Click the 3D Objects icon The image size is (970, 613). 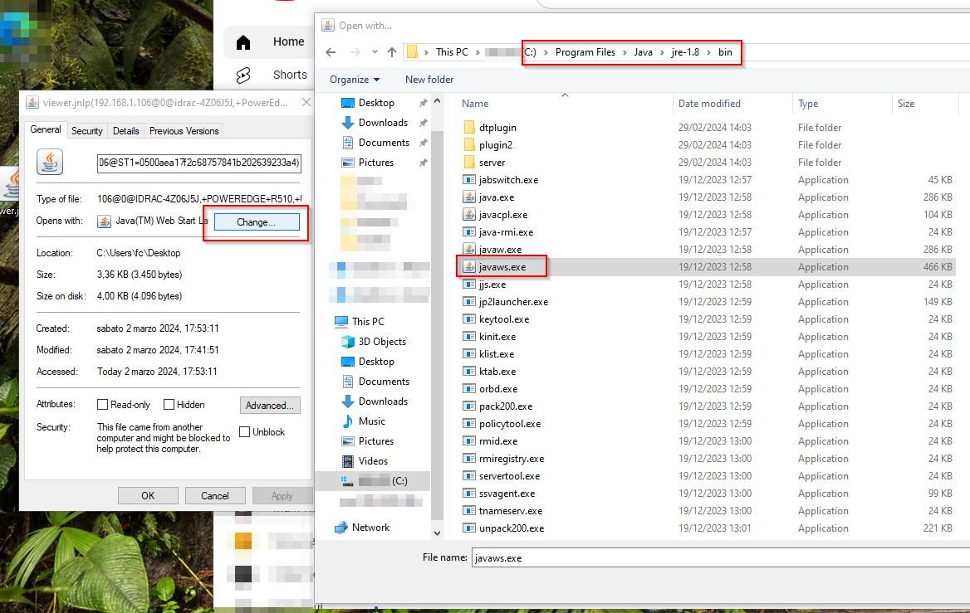348,342
